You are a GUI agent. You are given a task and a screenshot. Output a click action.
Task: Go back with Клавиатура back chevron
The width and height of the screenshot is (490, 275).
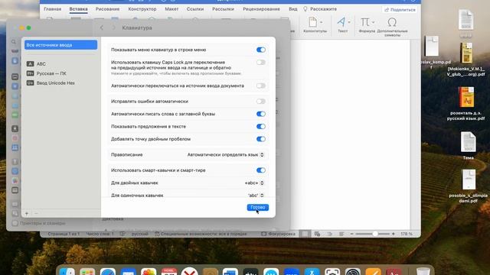click(102, 27)
